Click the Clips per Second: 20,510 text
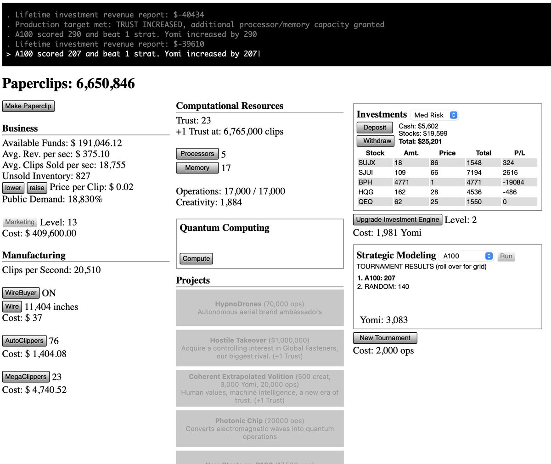The height and width of the screenshot is (464, 551). [51, 270]
